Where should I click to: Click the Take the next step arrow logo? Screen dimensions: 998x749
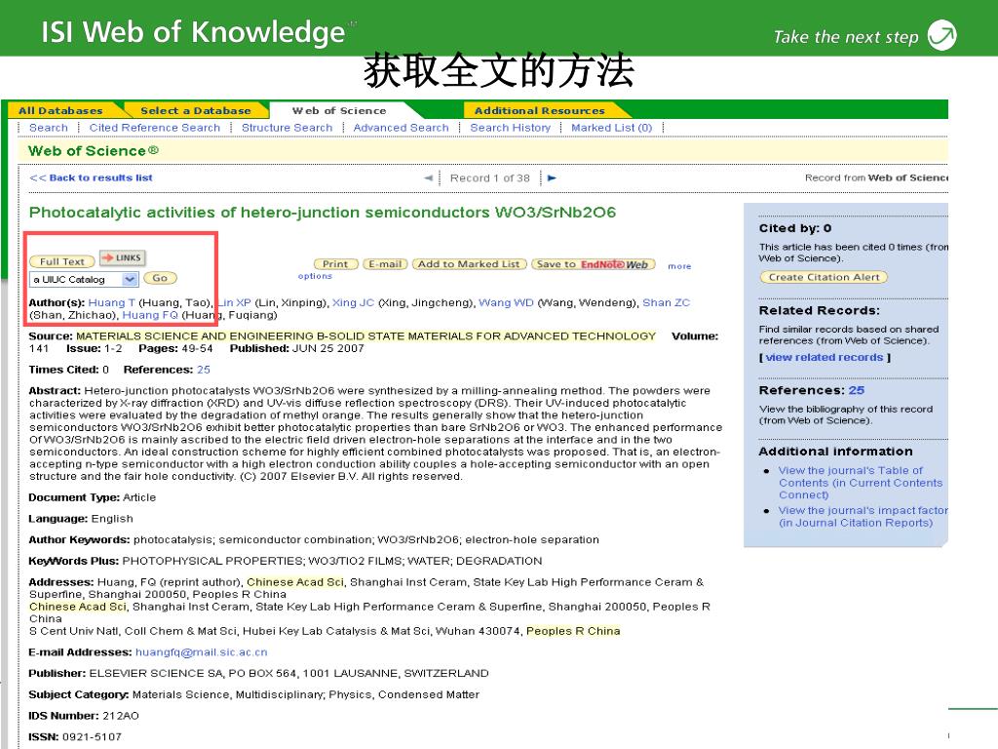tap(942, 35)
